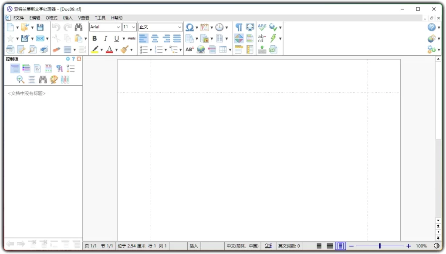Open the I插入 menu
The width and height of the screenshot is (446, 254).
click(67, 17)
